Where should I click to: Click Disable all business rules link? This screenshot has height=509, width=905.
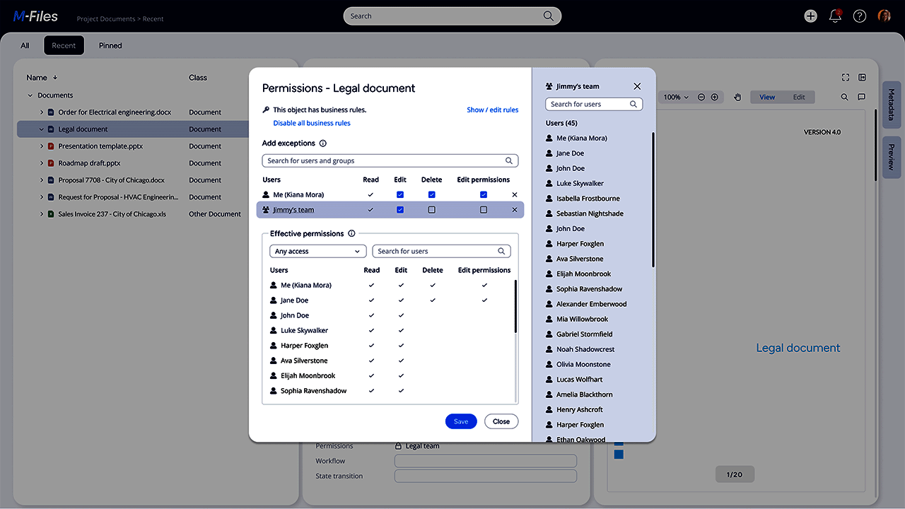pyautogui.click(x=312, y=123)
